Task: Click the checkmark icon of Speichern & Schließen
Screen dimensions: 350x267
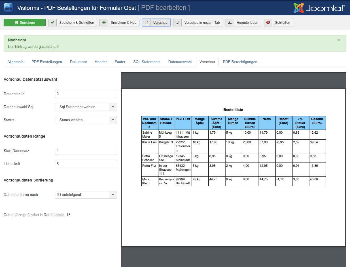Action: [x=52, y=23]
